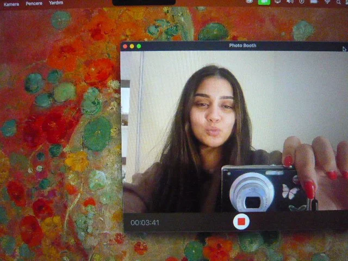Open the Now Playing menu bar icon

coord(302,2)
